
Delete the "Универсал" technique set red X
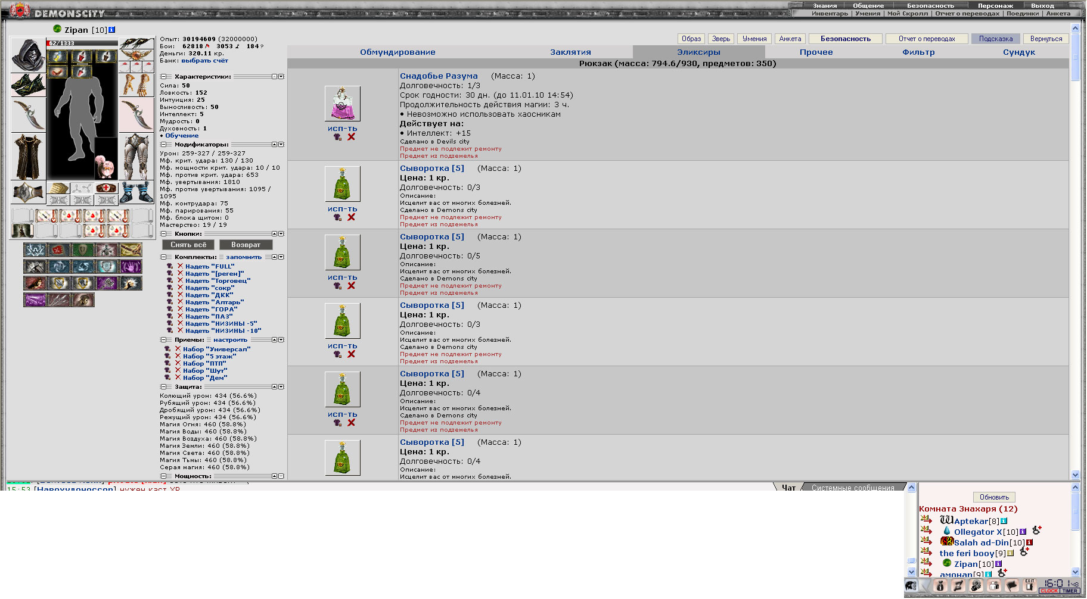(177, 349)
